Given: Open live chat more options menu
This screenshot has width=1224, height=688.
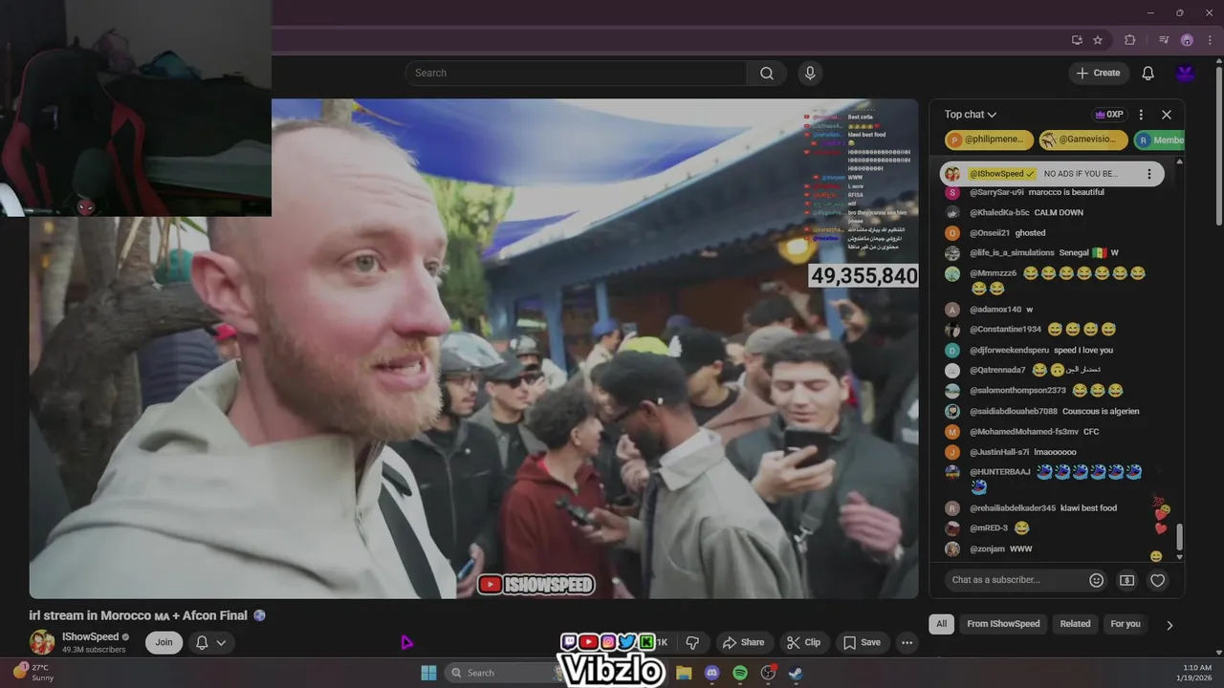Looking at the screenshot, I should [x=1141, y=115].
